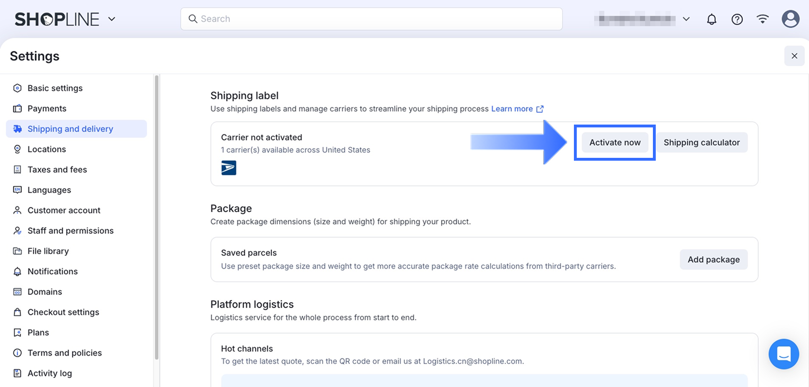Follow the Learn more link
The image size is (809, 387).
[512, 109]
